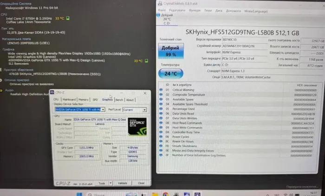Click the Close button at CPU-Z bottom

141,183
